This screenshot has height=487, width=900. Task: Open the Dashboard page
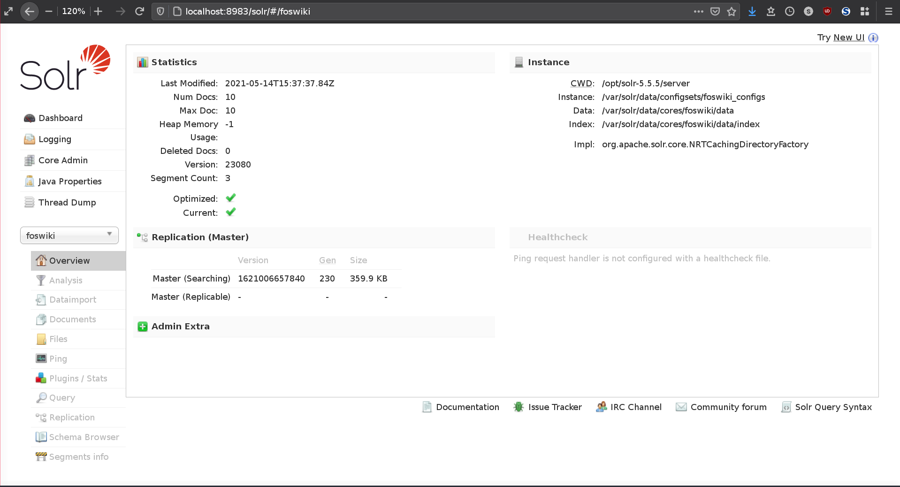pos(61,118)
